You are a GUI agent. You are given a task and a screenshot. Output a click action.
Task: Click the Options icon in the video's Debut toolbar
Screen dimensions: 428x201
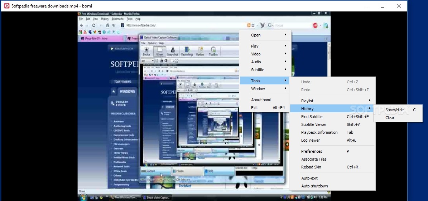(x=200, y=51)
